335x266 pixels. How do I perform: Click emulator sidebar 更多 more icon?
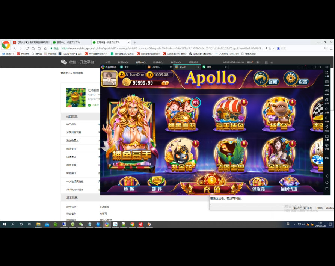(x=327, y=156)
